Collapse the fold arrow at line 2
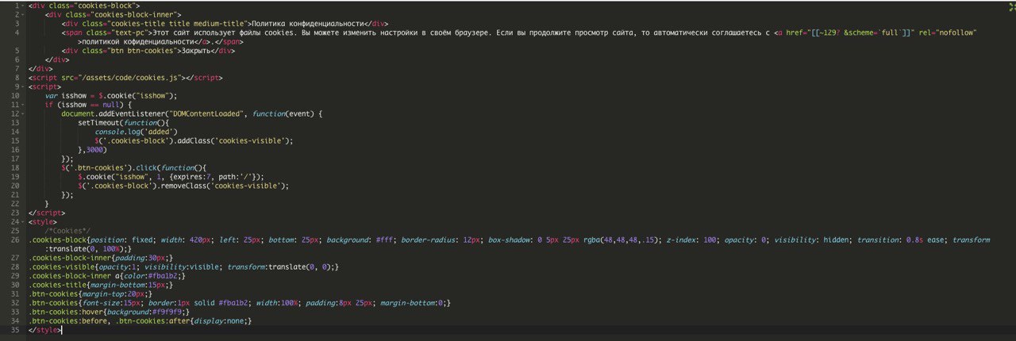 click(22, 15)
